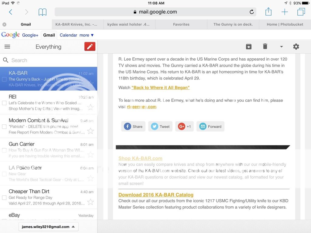Tap Safari share icon
311x233 pixels.
[268, 12]
